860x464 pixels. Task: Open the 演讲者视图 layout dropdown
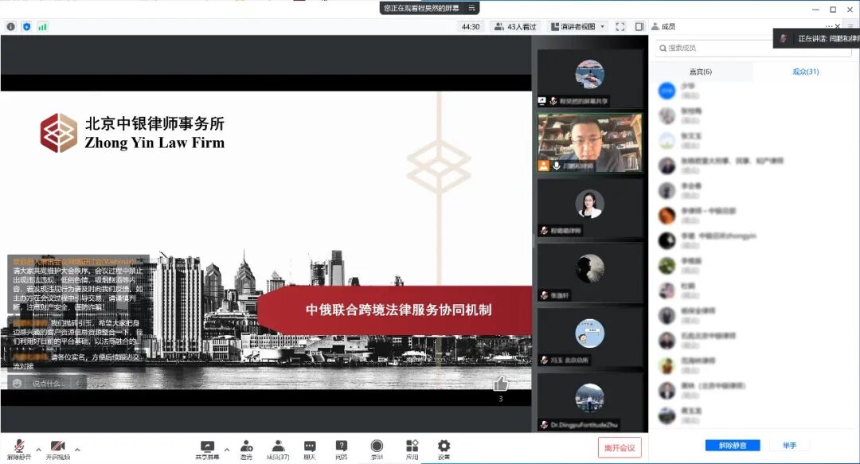click(x=576, y=26)
